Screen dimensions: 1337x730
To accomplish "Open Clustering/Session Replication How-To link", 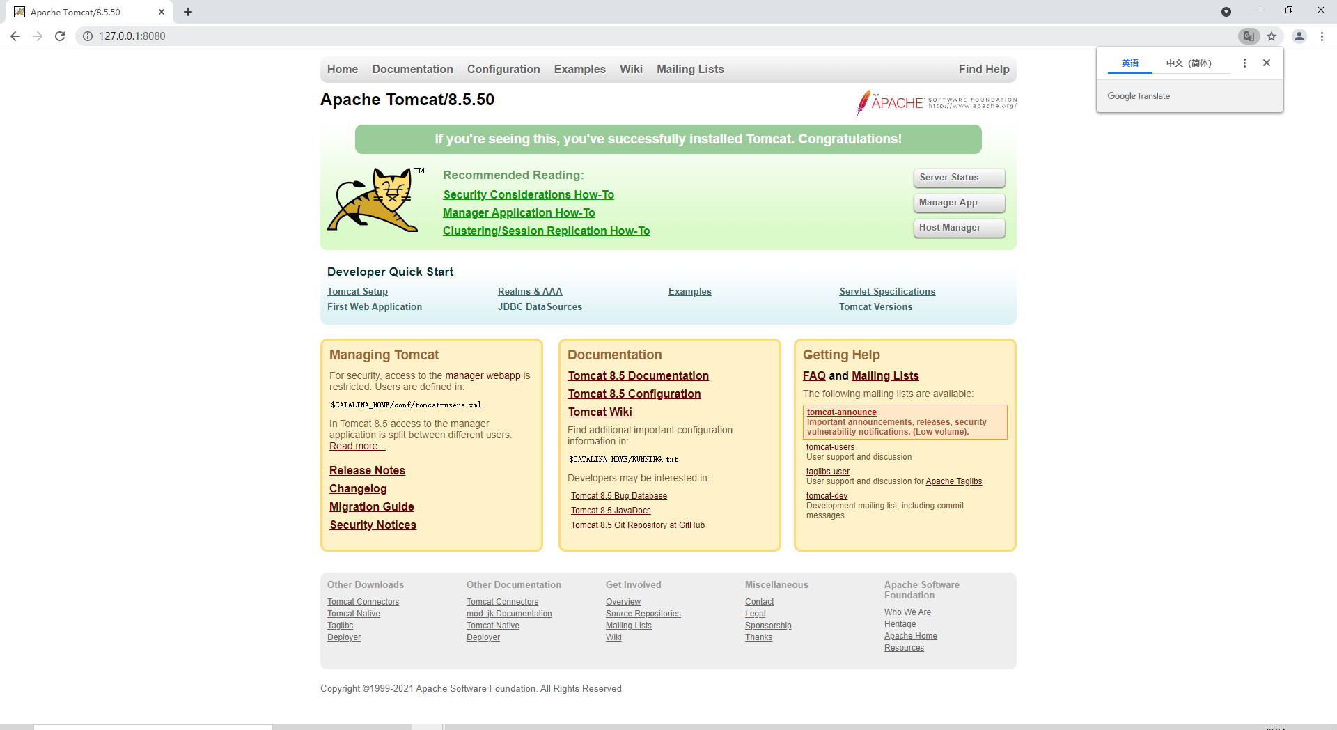I will pos(547,231).
